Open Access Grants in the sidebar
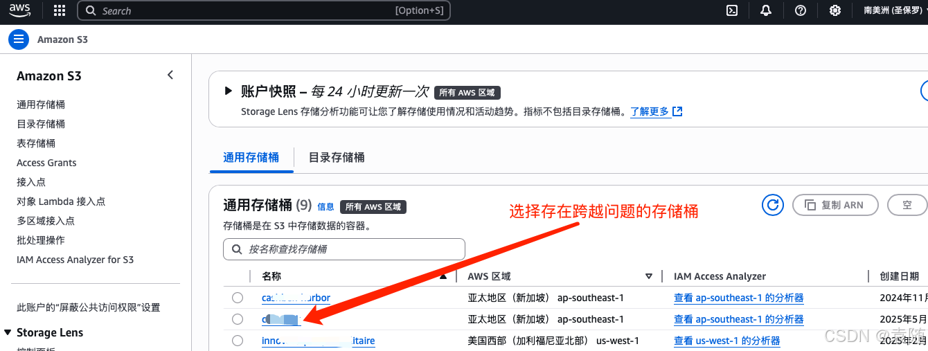 [46, 163]
